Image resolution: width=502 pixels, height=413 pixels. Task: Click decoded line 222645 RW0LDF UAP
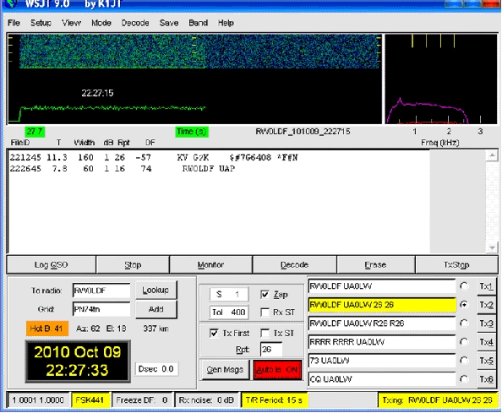coord(123,169)
